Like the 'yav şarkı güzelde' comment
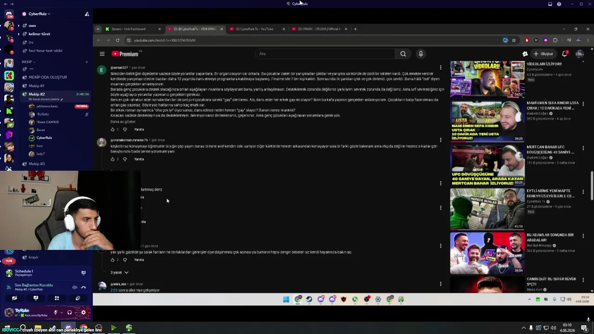The image size is (594, 334). pos(113,260)
